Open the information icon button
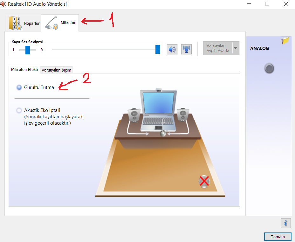This screenshot has width=295, height=242. tap(286, 223)
